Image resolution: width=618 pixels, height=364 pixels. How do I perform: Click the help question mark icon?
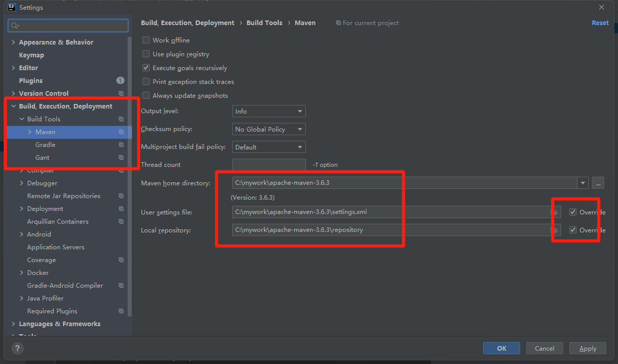click(x=17, y=349)
